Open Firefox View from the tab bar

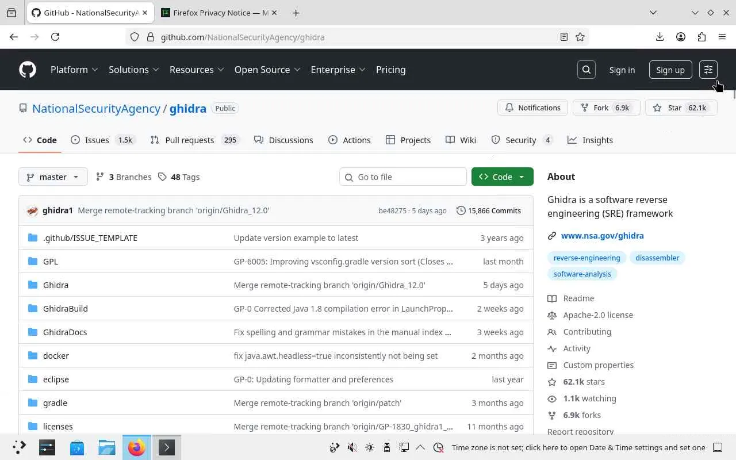click(x=11, y=13)
